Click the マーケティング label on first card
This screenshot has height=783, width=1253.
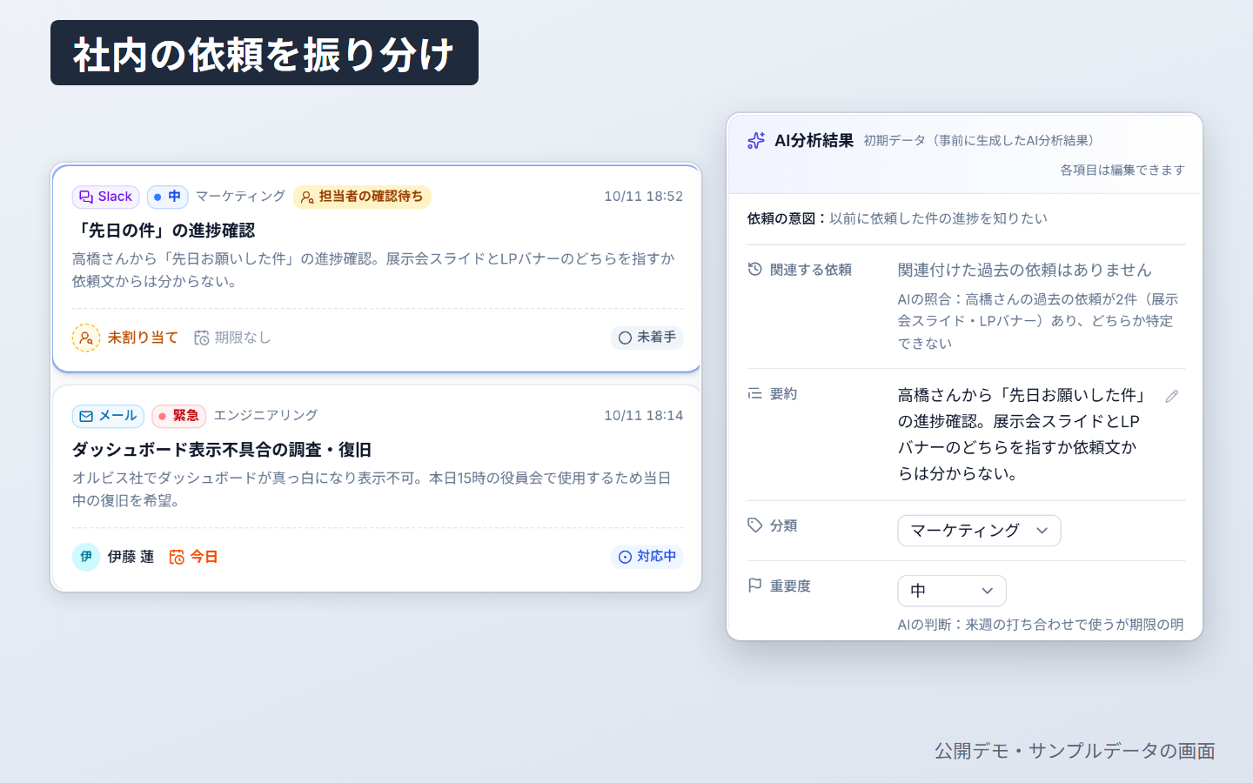pyautogui.click(x=240, y=197)
